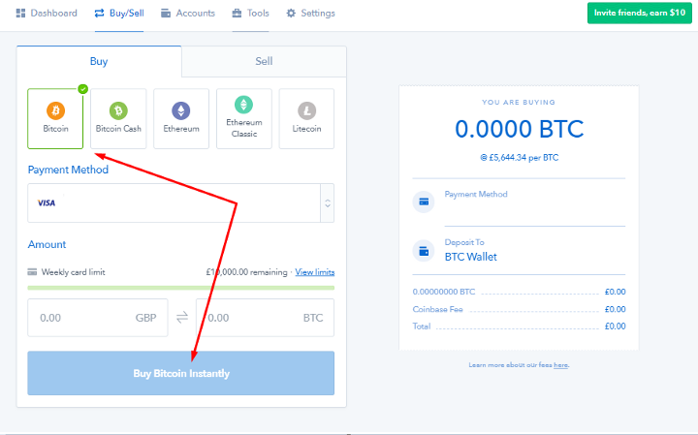The image size is (698, 435).
Task: Expand the payment method dropdown arrows
Action: 328,203
